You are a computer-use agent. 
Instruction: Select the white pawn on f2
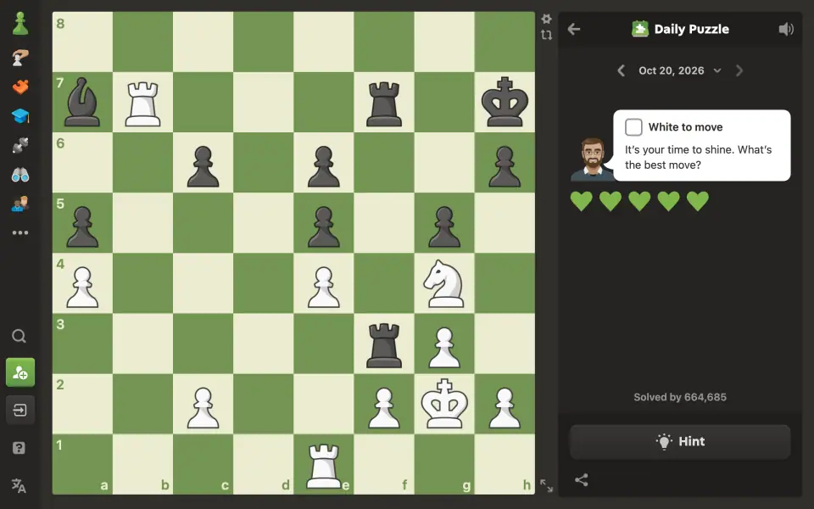pyautogui.click(x=384, y=408)
